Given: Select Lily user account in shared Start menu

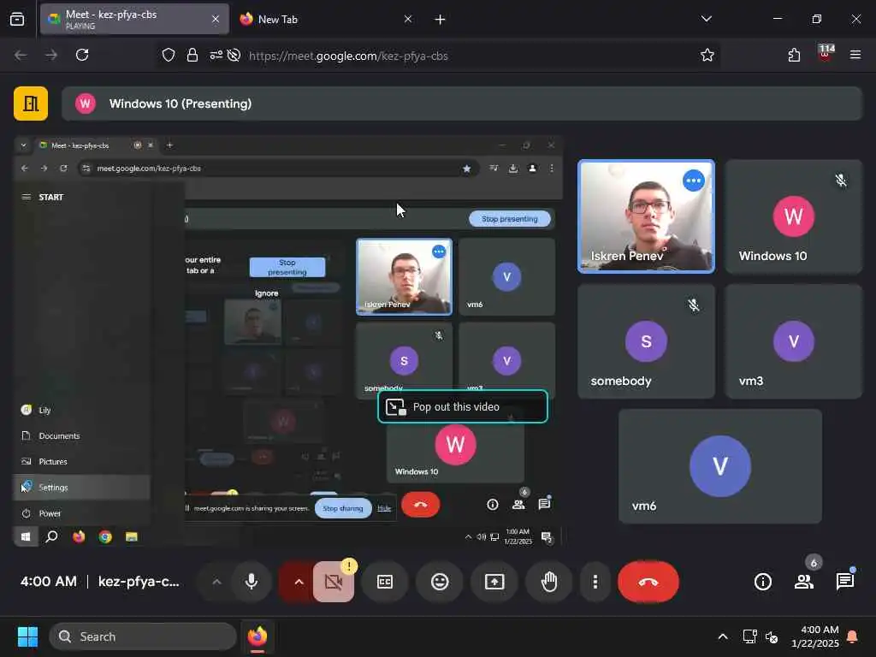Looking at the screenshot, I should (81, 410).
